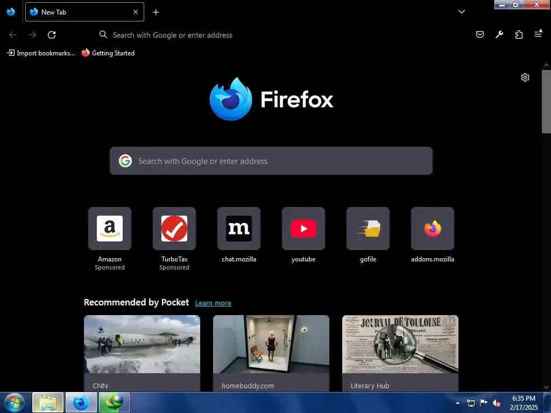
Task: Close the New Tab tab
Action: [136, 12]
